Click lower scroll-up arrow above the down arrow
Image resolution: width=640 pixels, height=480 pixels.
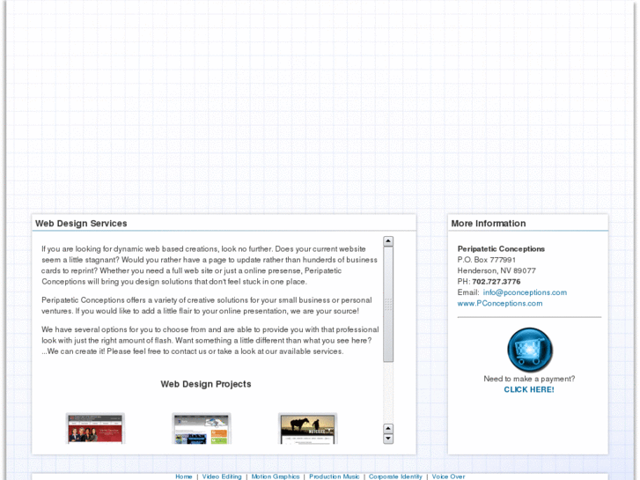(x=388, y=429)
